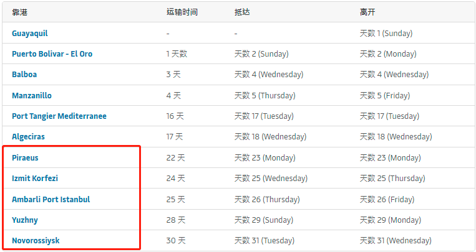The image size is (476, 252).
Task: Select the Guayaquil departure 天数 1 (Sunday)
Action: click(x=386, y=34)
